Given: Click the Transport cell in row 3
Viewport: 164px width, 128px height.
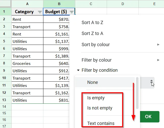Looking at the screenshot, I should pos(27,26).
